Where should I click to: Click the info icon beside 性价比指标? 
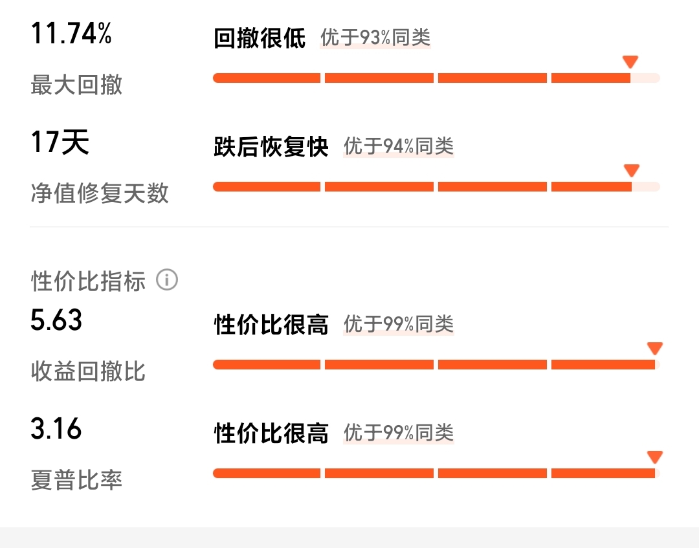pyautogui.click(x=167, y=279)
